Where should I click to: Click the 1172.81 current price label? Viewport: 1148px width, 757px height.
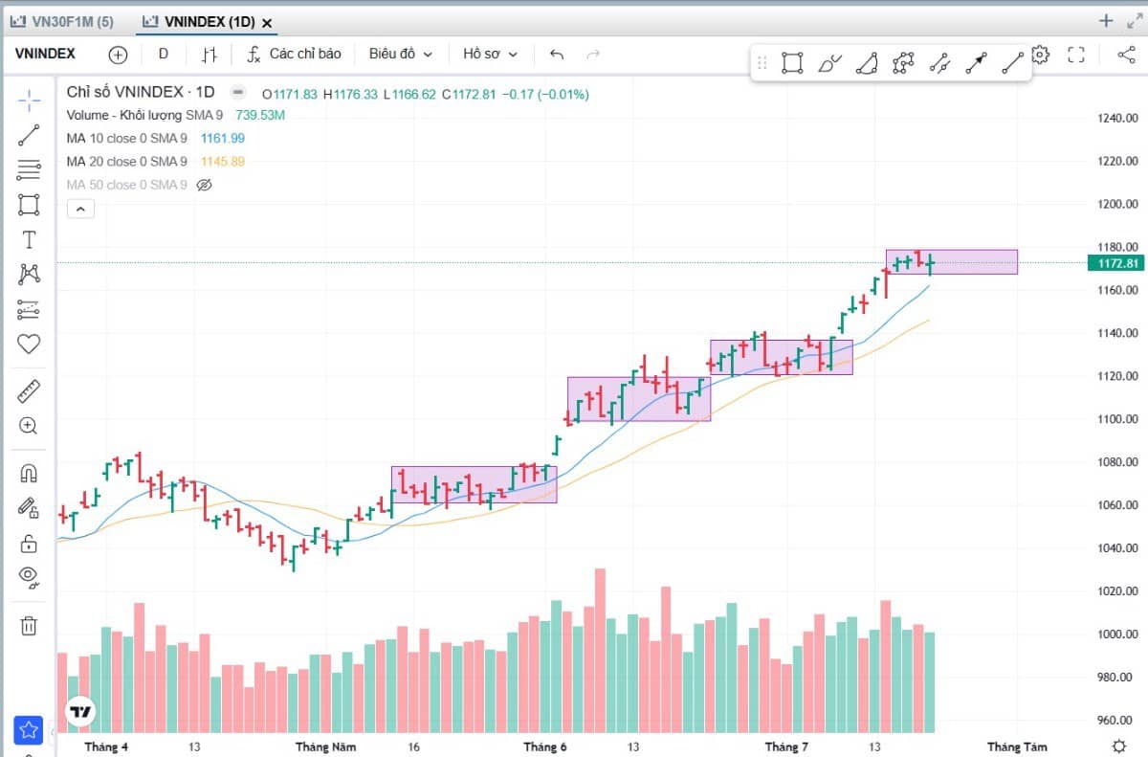click(1115, 263)
